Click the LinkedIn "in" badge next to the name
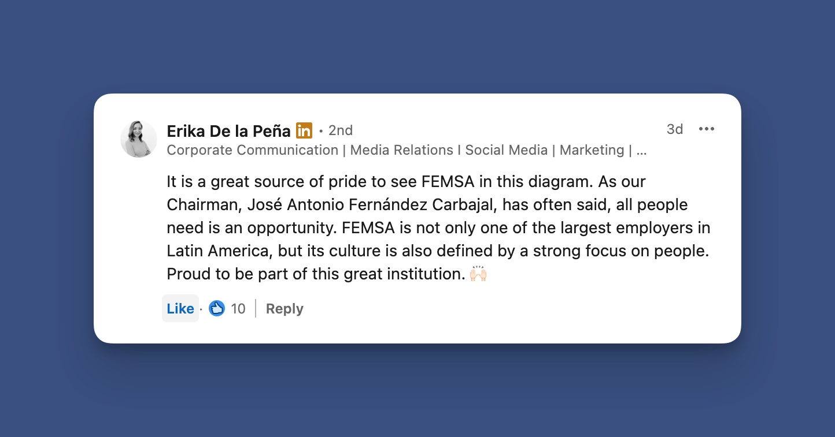The image size is (835, 437). 304,130
